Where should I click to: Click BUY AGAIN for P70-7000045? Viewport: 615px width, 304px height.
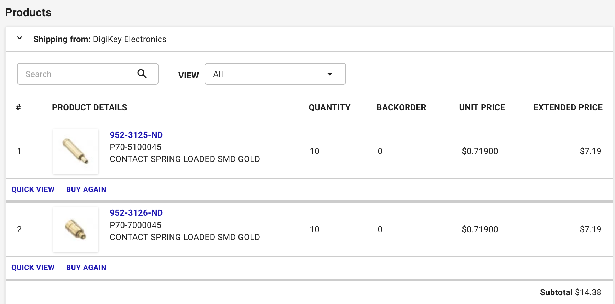point(86,268)
